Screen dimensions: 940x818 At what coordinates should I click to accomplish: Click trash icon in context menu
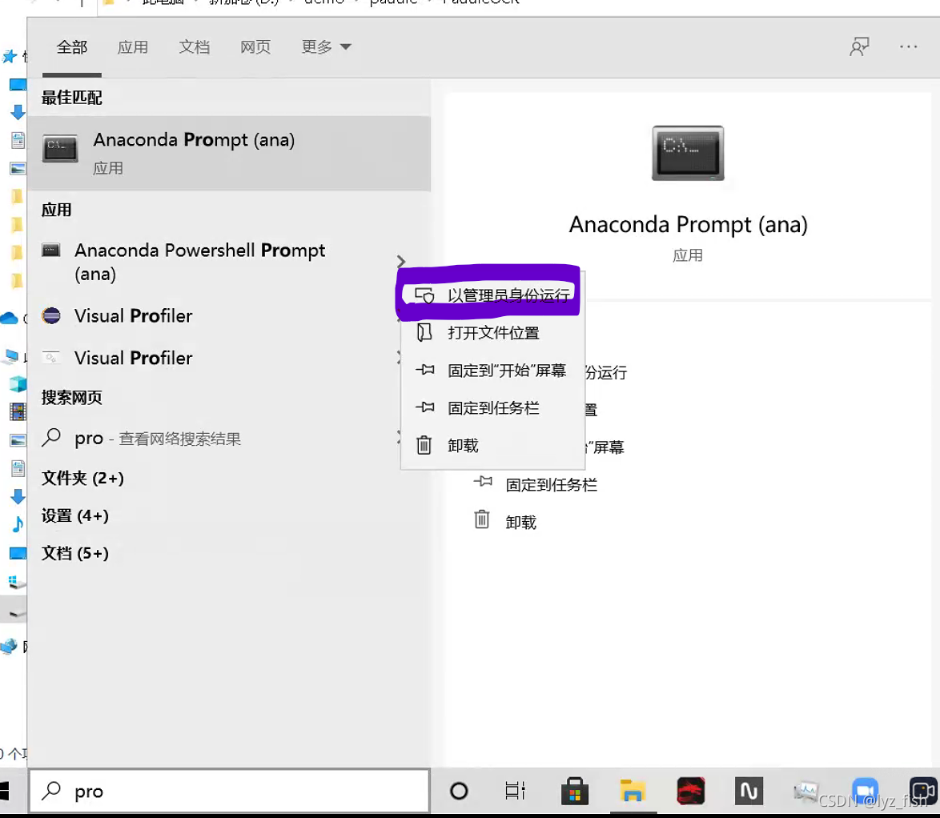click(424, 445)
